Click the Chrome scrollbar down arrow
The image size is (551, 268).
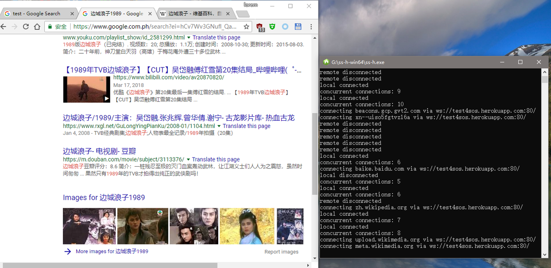point(315,259)
